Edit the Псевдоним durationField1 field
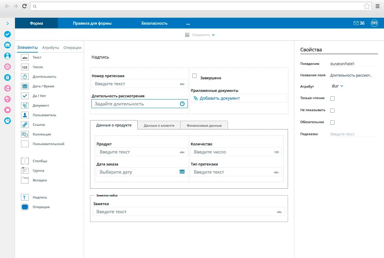This screenshot has height=258, width=384. tap(354, 64)
